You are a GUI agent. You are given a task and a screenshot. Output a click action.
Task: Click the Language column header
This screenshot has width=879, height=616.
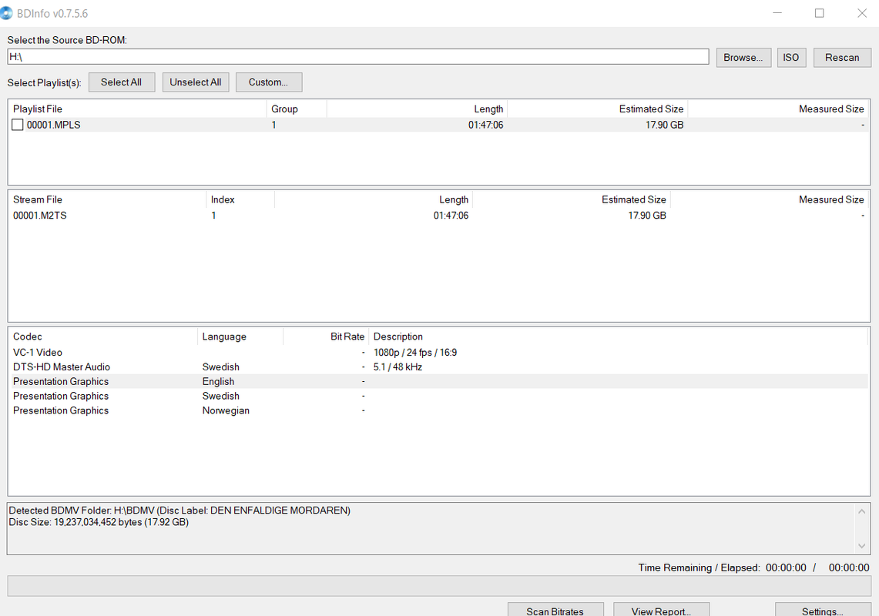tap(240, 336)
